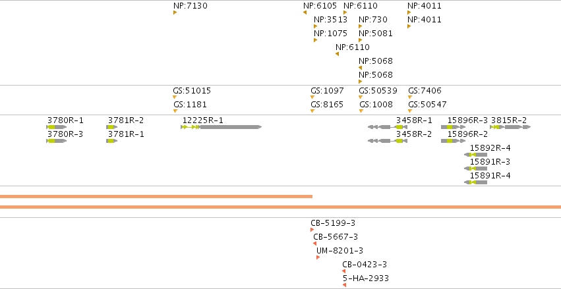The width and height of the screenshot is (561, 289).
Task: Click the 5-HA-2933 triangle marker
Action: [344, 285]
